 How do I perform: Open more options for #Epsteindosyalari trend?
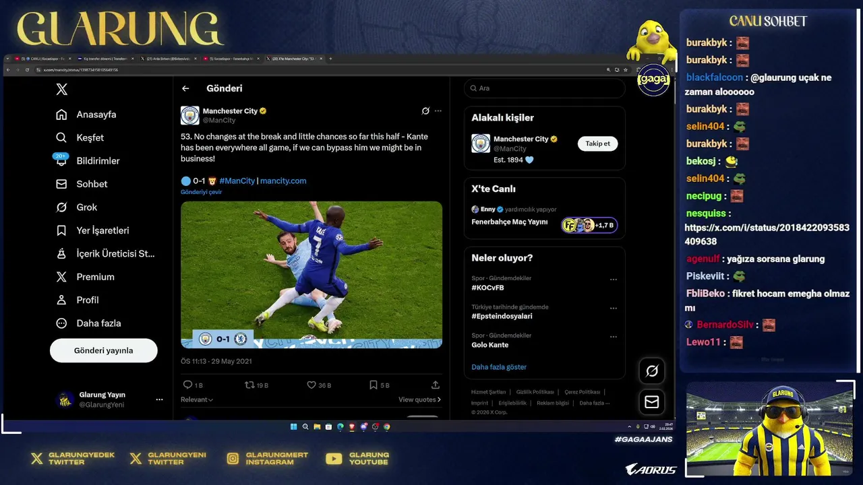(614, 308)
